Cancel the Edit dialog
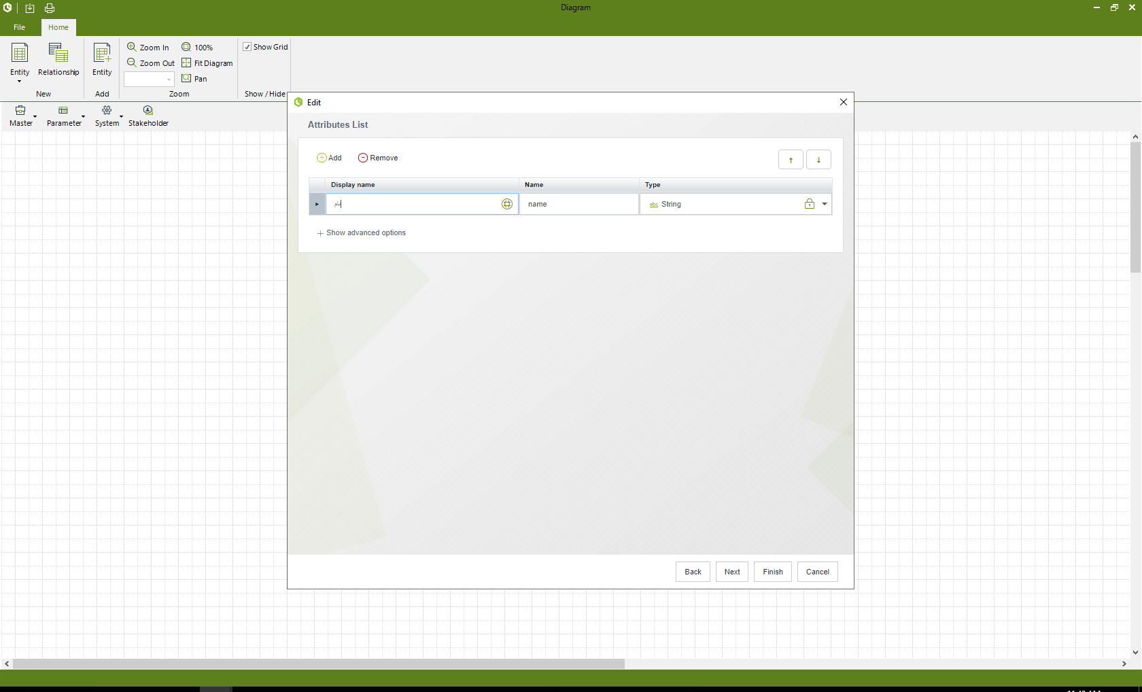Viewport: 1142px width, 692px height. click(818, 572)
